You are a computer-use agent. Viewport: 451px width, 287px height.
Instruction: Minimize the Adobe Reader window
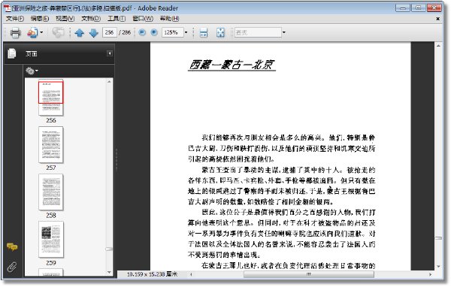pos(402,8)
